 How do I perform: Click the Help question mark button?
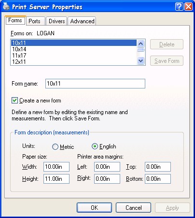click(x=179, y=7)
